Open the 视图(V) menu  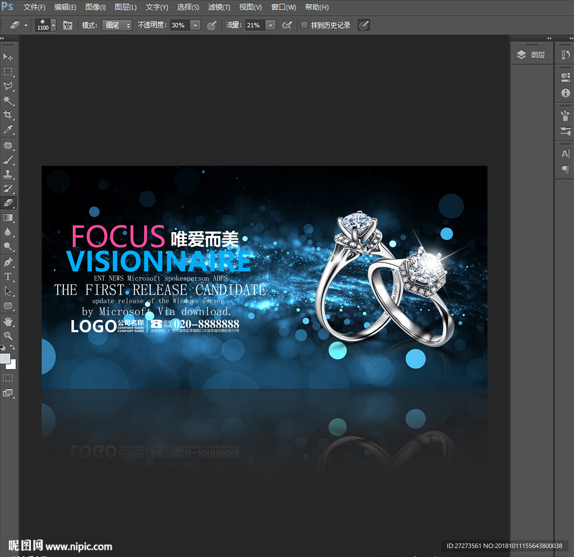click(x=251, y=7)
